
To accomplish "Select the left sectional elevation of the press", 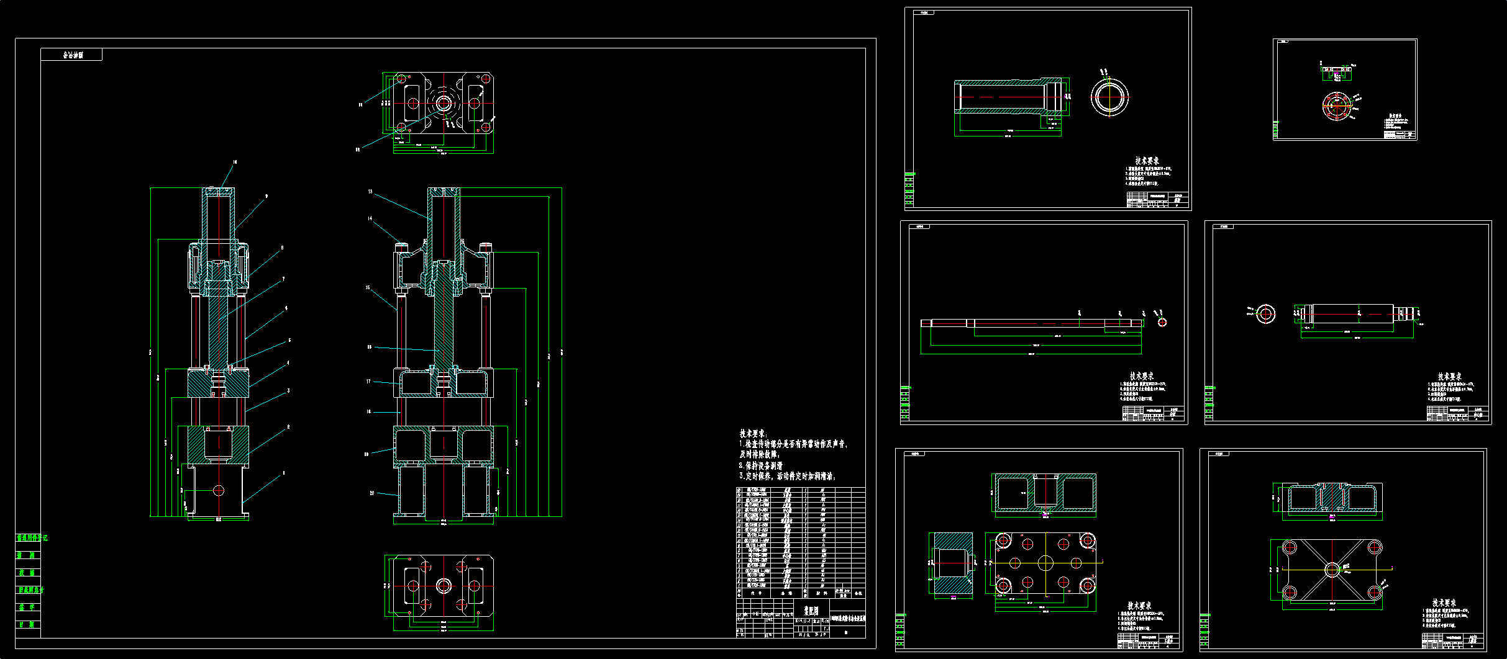I will tap(218, 352).
